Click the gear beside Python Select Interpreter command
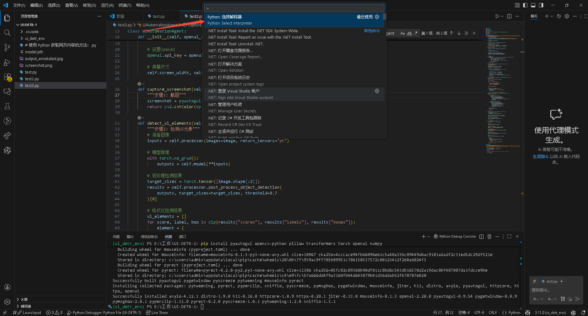The width and height of the screenshot is (588, 316). click(377, 17)
